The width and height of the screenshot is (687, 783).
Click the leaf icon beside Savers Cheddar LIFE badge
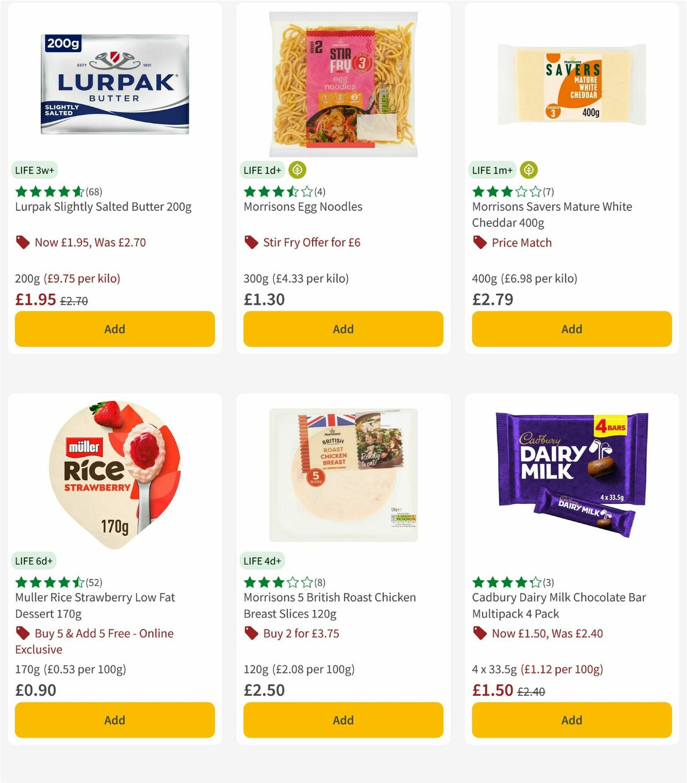[x=528, y=170]
